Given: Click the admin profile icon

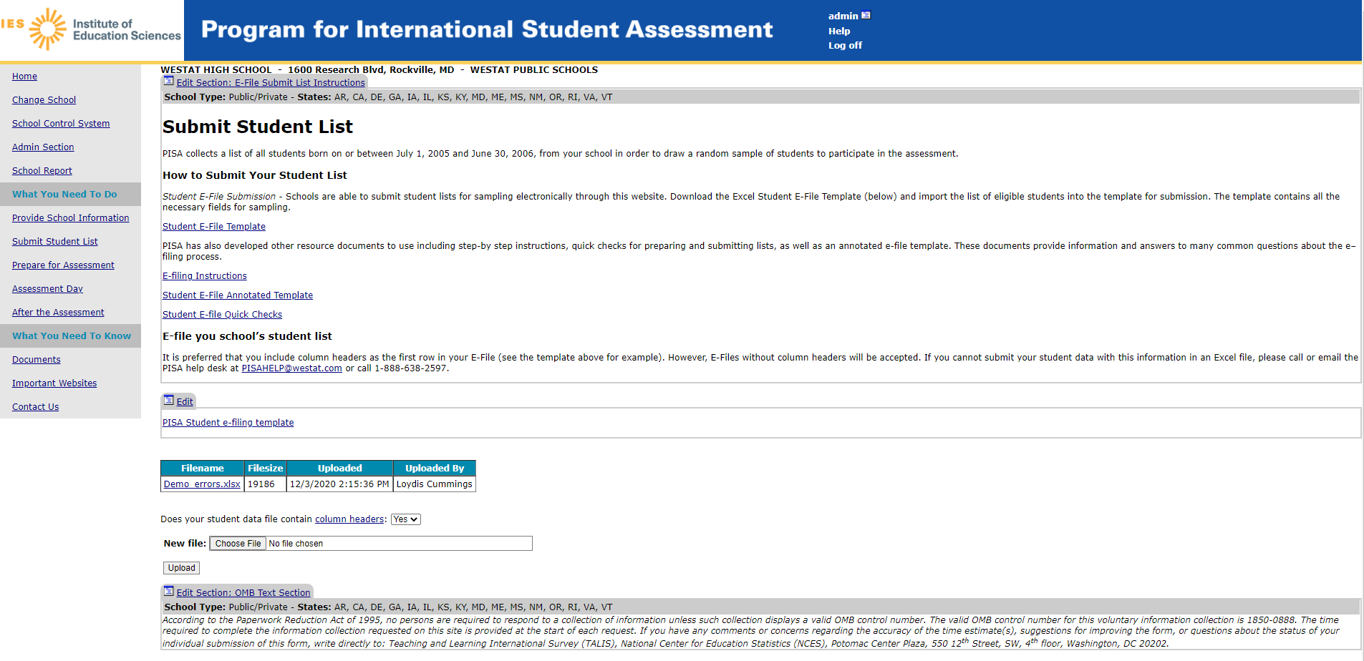Looking at the screenshot, I should point(866,15).
